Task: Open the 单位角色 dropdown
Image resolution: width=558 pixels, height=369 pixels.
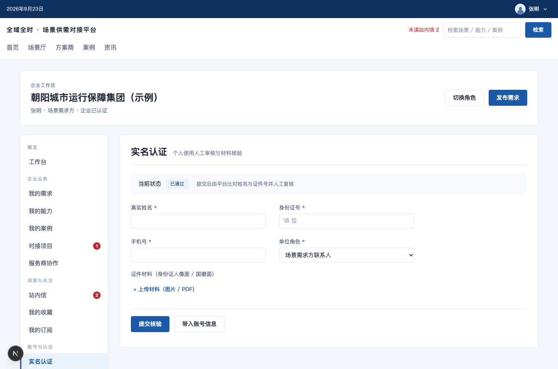Action: [346, 255]
